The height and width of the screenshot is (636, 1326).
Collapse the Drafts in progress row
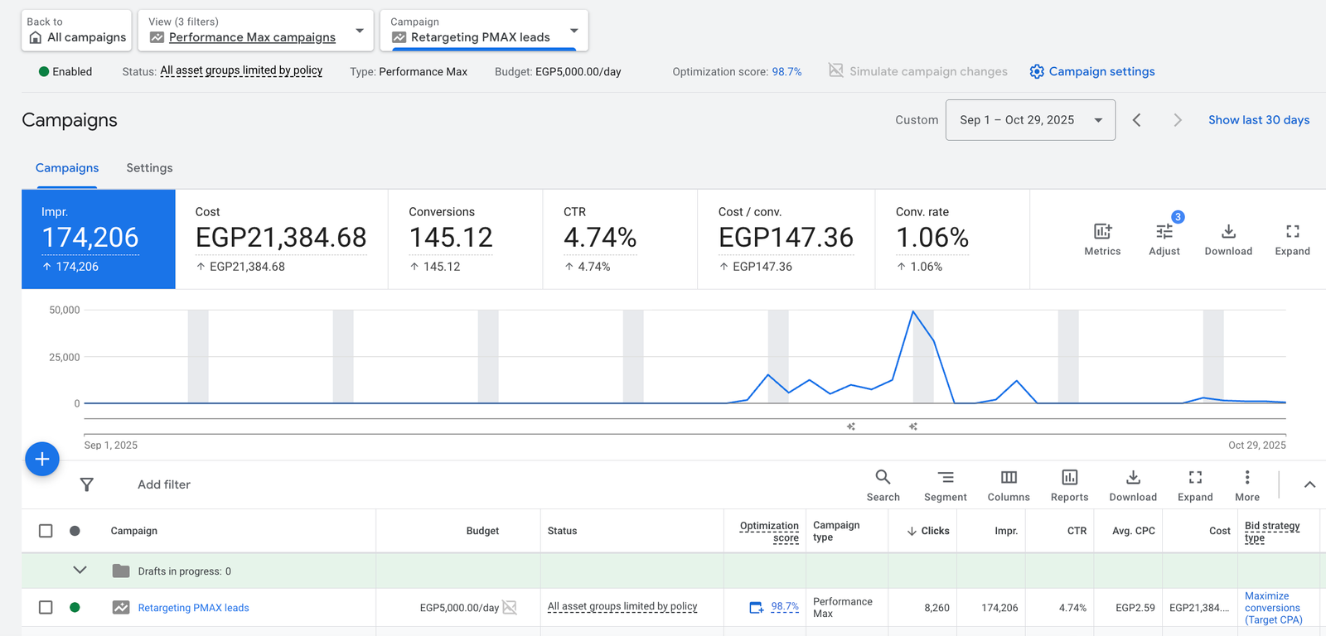[80, 571]
